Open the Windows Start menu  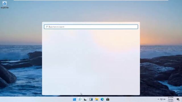(x=74, y=99)
